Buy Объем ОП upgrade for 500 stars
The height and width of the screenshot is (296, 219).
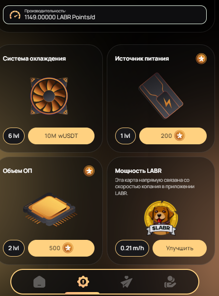pos(62,248)
